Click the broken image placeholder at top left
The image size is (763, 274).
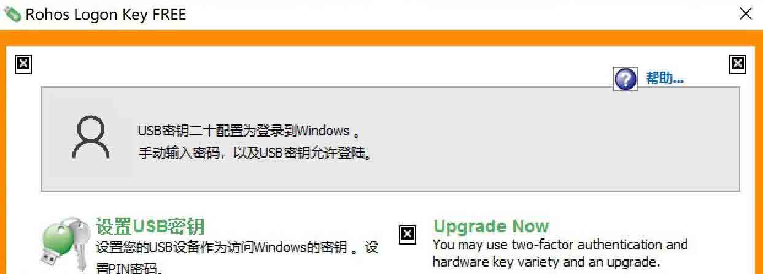(x=23, y=63)
